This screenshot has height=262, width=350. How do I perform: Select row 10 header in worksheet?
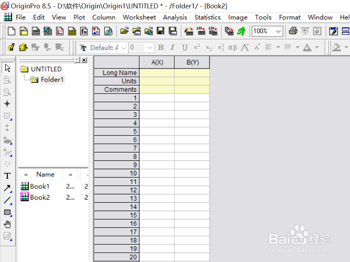(117, 173)
